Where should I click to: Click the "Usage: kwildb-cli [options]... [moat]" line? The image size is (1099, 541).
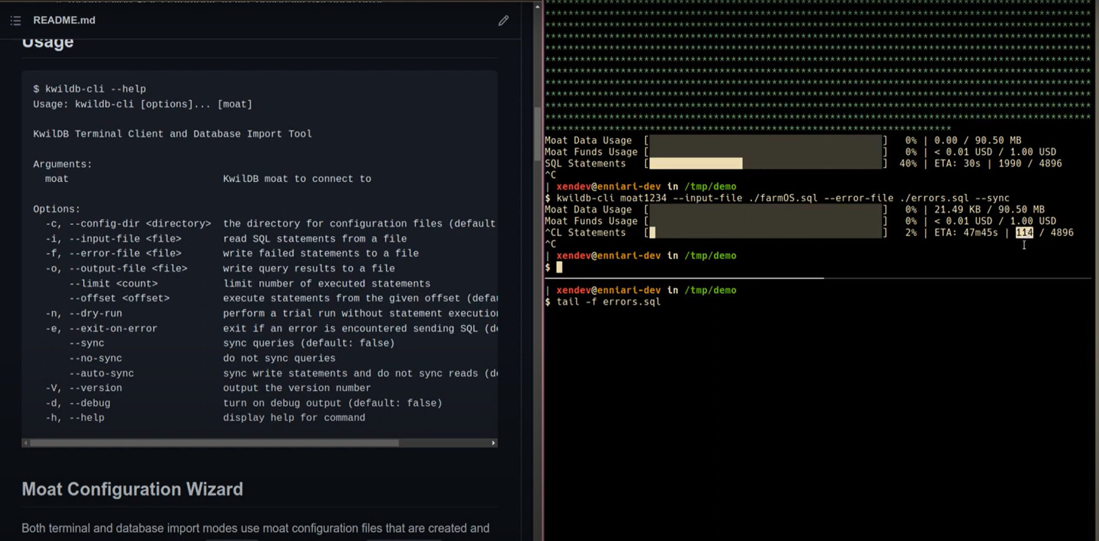[x=143, y=104]
